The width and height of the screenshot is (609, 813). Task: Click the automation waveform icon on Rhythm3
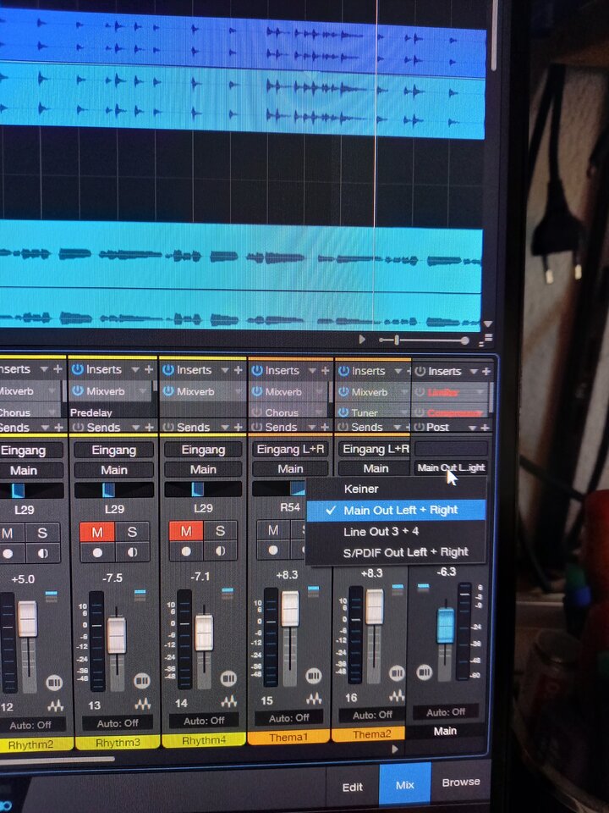tap(142, 704)
